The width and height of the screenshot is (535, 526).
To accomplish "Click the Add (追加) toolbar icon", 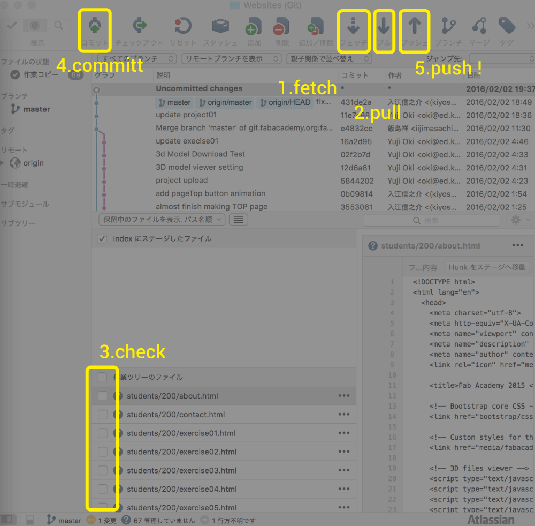I will click(254, 26).
